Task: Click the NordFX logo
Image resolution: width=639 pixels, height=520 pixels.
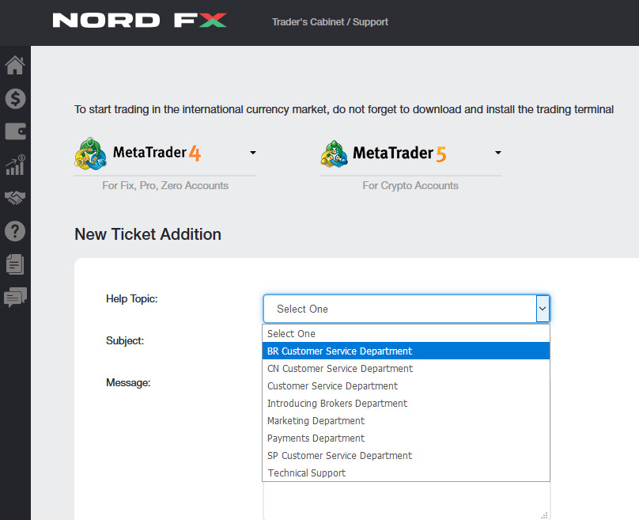Action: tap(139, 21)
